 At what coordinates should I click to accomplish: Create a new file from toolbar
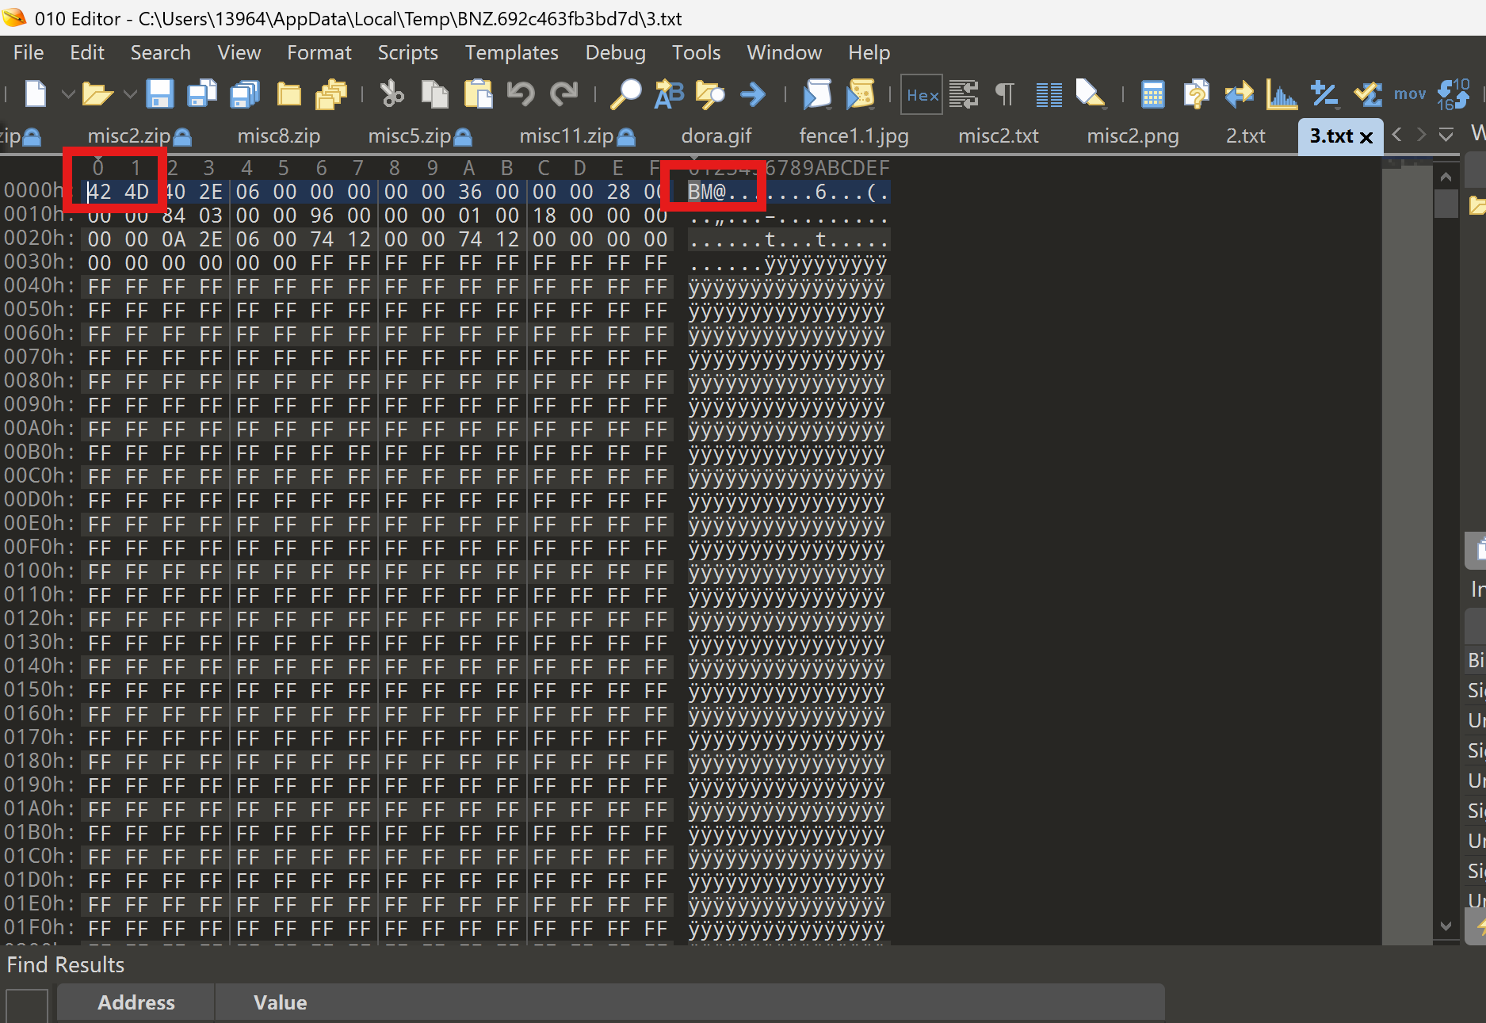(x=36, y=94)
